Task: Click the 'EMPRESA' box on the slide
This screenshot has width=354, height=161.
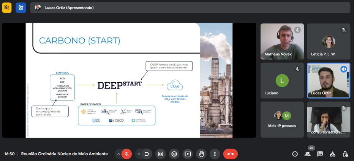Action: pyautogui.click(x=62, y=87)
